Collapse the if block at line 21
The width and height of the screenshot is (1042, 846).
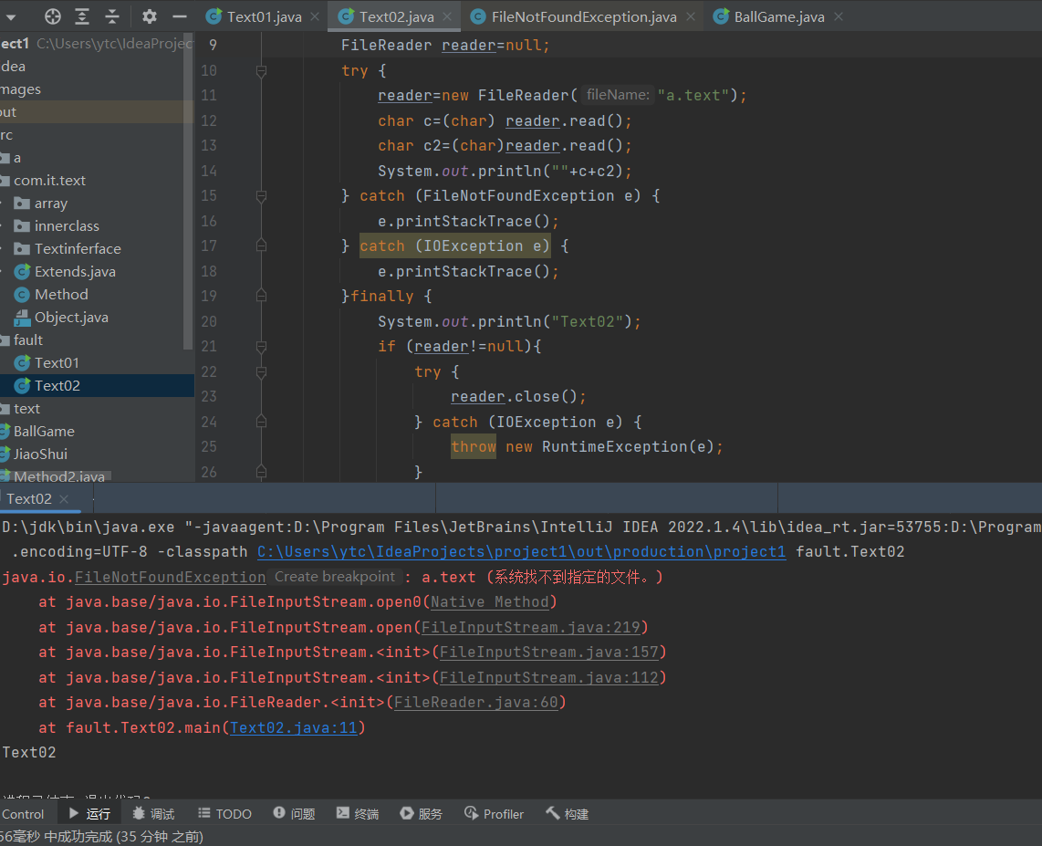click(261, 346)
